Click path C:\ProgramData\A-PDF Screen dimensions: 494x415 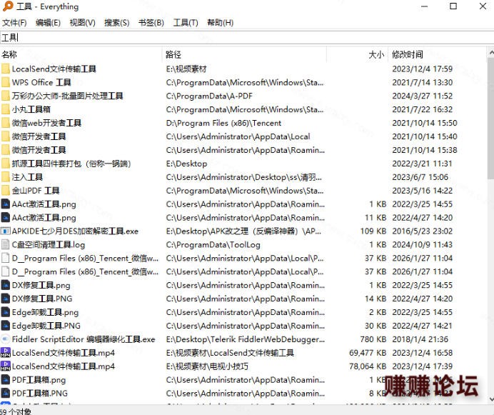pos(209,96)
